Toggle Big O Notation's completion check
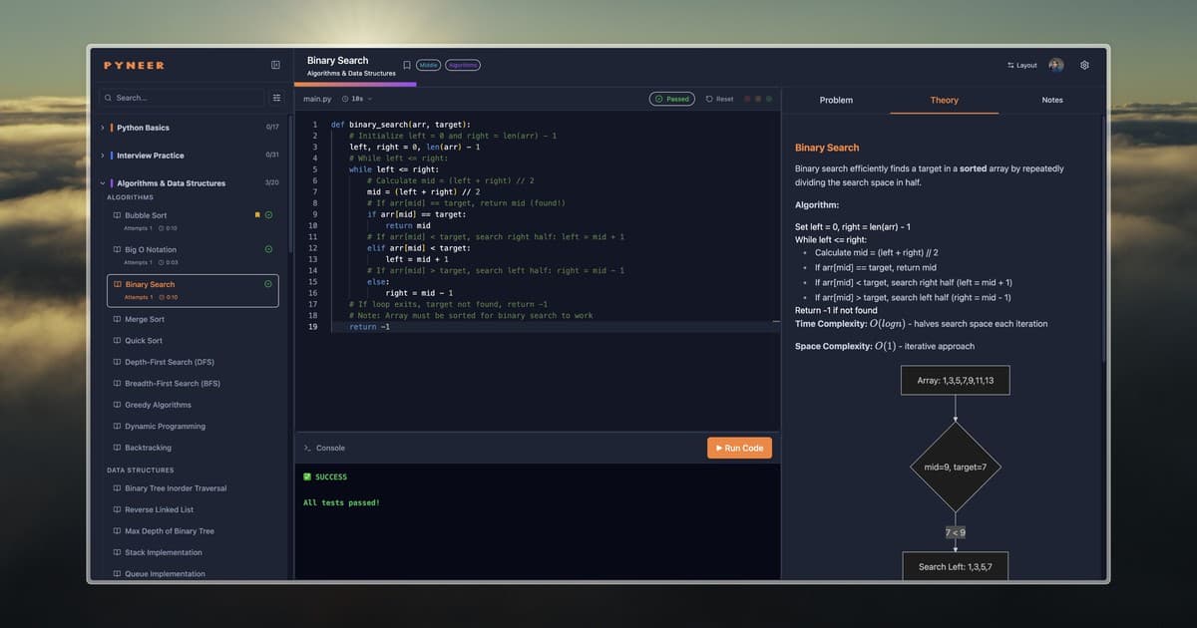Image resolution: width=1197 pixels, height=628 pixels. click(x=269, y=249)
